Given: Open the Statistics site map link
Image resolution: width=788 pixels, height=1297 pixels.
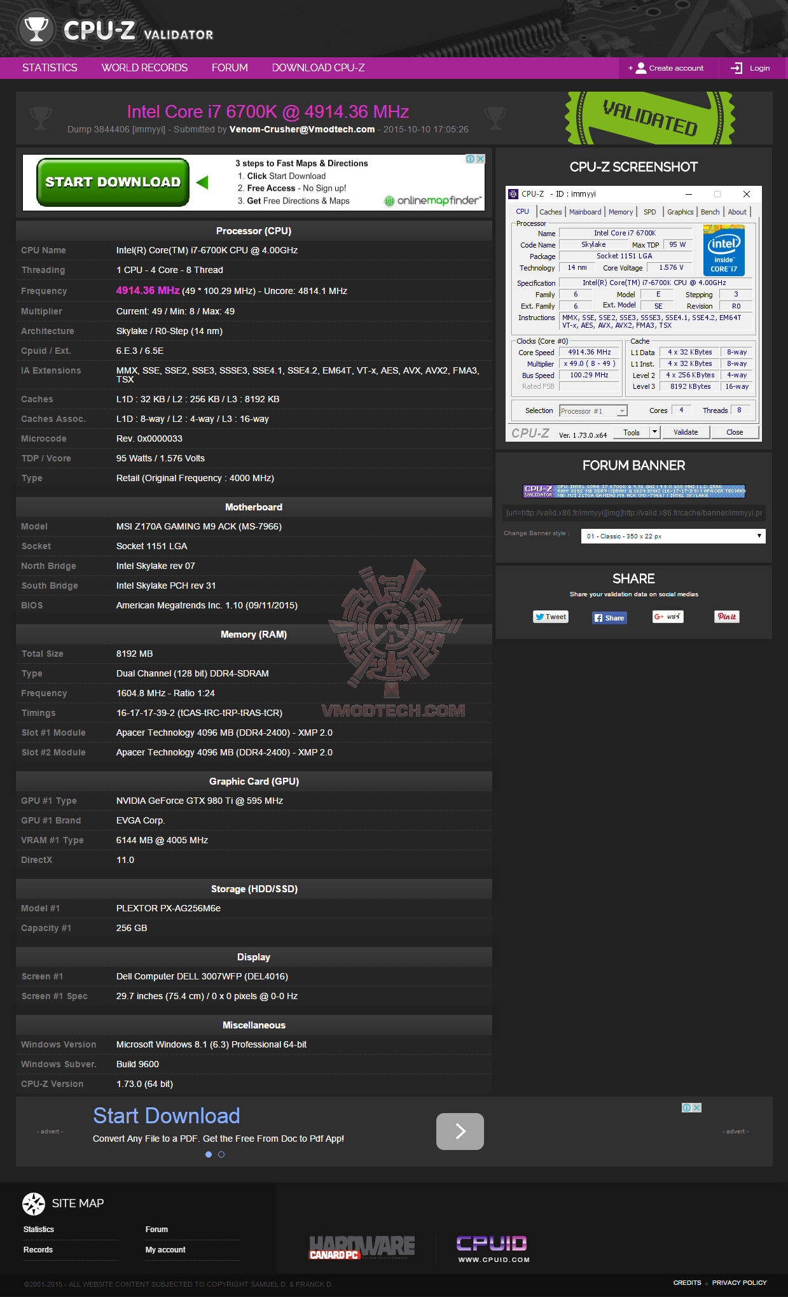Looking at the screenshot, I should point(39,1230).
